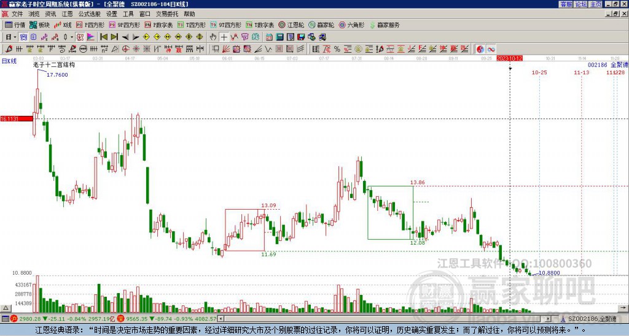Open the T四方形 tool
Image resolution: width=629 pixels, height=336 pixels.
click(x=192, y=25)
